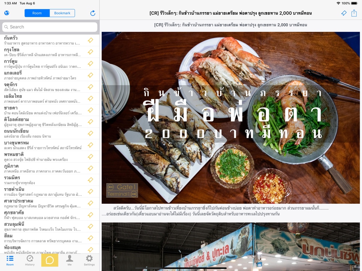Tap bookmark tag for ภูมิภาค
The height and width of the screenshot is (271, 362).
pos(90,168)
